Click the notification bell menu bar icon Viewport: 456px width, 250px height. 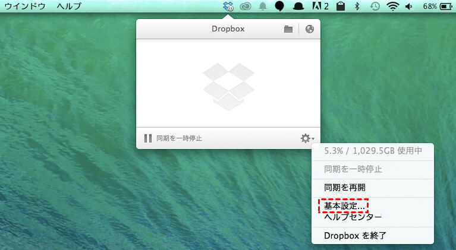click(263, 6)
